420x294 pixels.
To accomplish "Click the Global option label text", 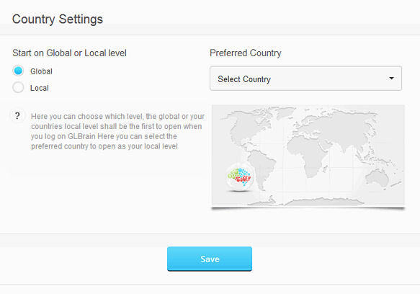I will 41,71.
